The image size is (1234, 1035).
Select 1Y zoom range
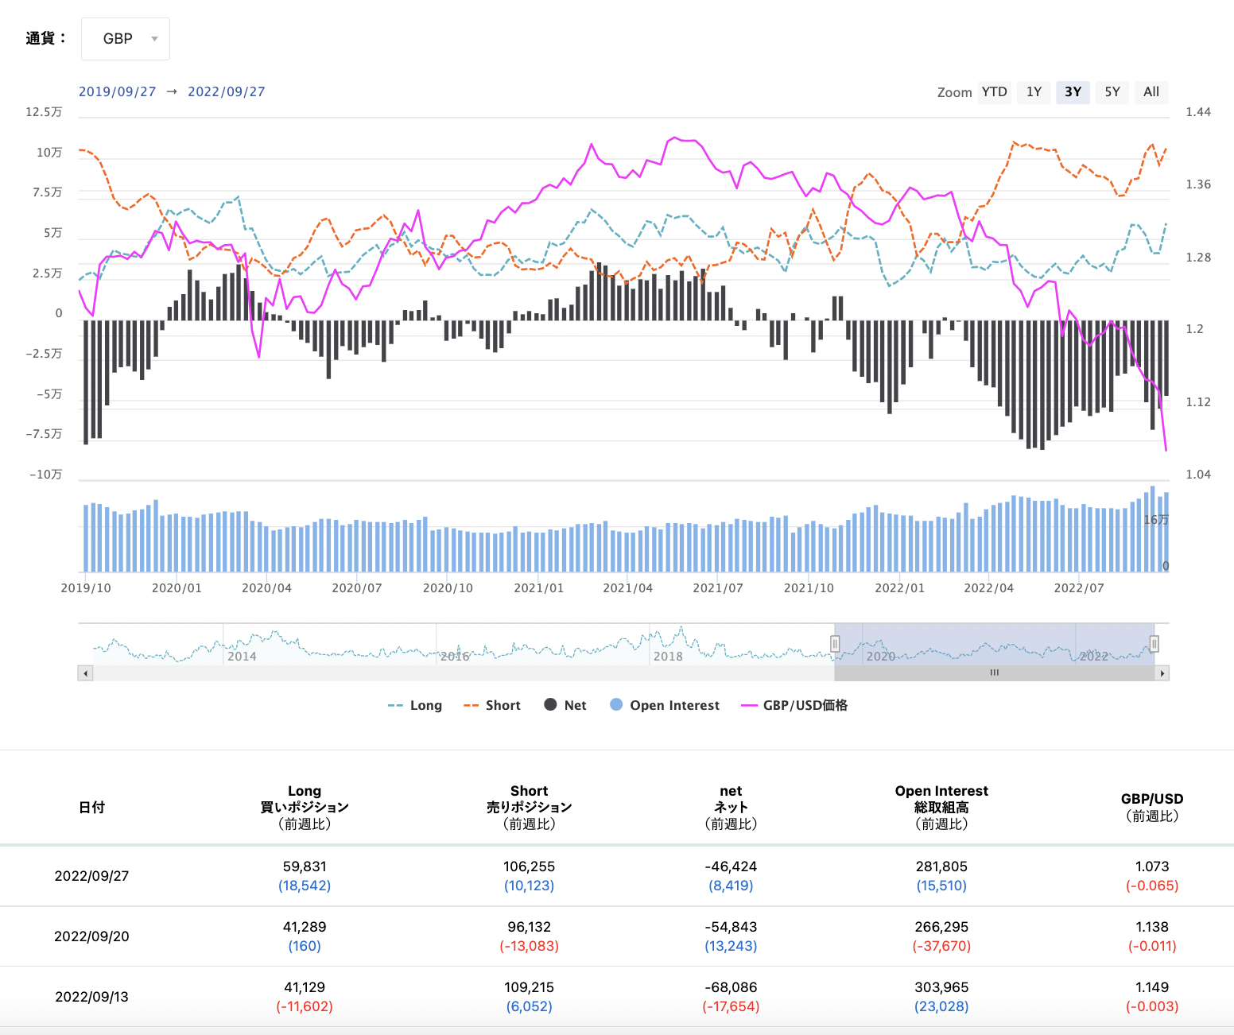point(1034,92)
